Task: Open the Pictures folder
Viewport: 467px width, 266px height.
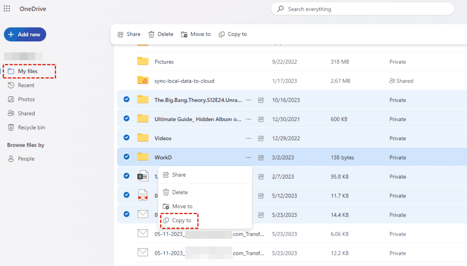Action: pos(164,61)
